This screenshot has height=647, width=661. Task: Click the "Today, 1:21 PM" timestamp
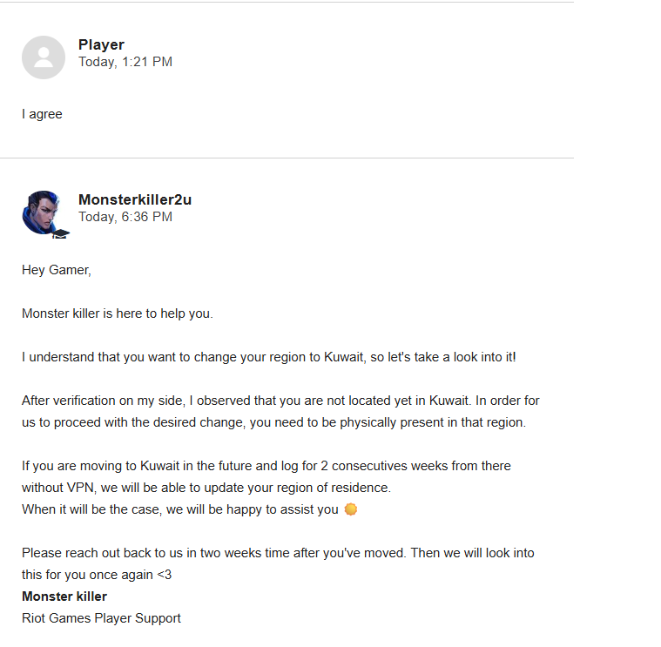coord(125,62)
